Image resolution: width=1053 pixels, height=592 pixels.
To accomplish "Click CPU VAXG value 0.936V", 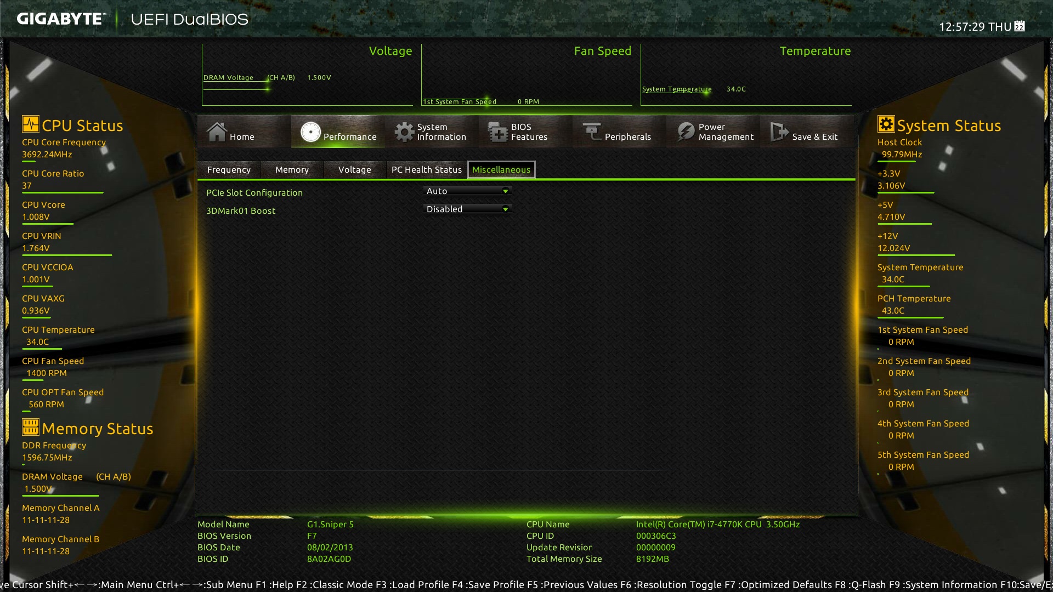I will (36, 311).
